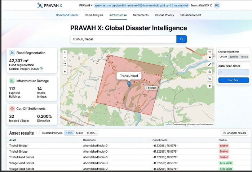Click the Asset column header
The height and width of the screenshot is (172, 252).
(x=13, y=140)
